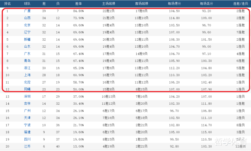Select points allowed 114.70
The image size is (251, 151).
click(x=206, y=125)
